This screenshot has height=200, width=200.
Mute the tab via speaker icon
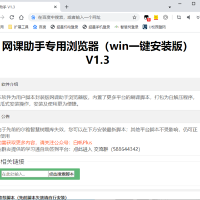pos(188,17)
